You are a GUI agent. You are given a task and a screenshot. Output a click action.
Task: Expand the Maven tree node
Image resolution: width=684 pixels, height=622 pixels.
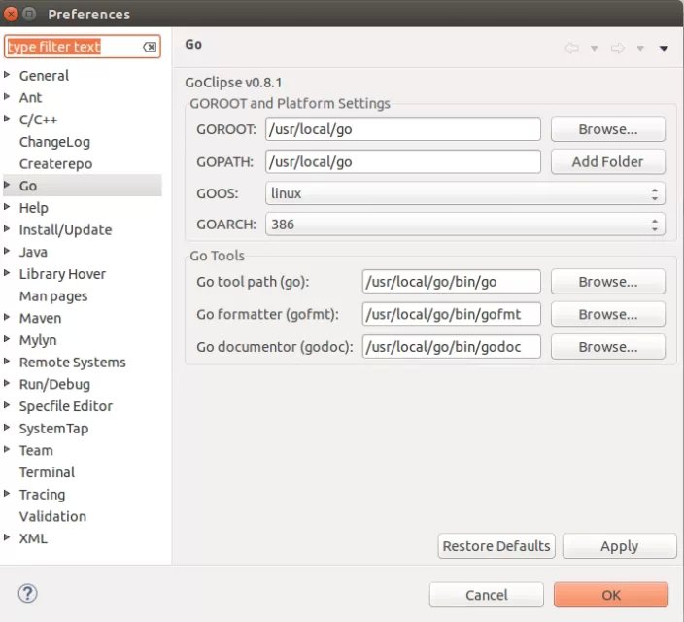[7, 317]
